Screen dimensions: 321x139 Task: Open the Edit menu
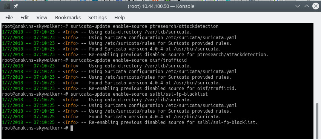tap(25, 18)
